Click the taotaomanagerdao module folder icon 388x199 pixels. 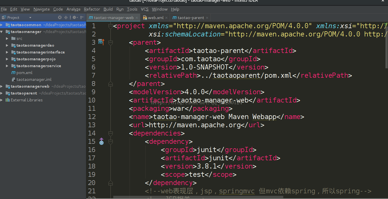pyautogui.click(x=13, y=45)
